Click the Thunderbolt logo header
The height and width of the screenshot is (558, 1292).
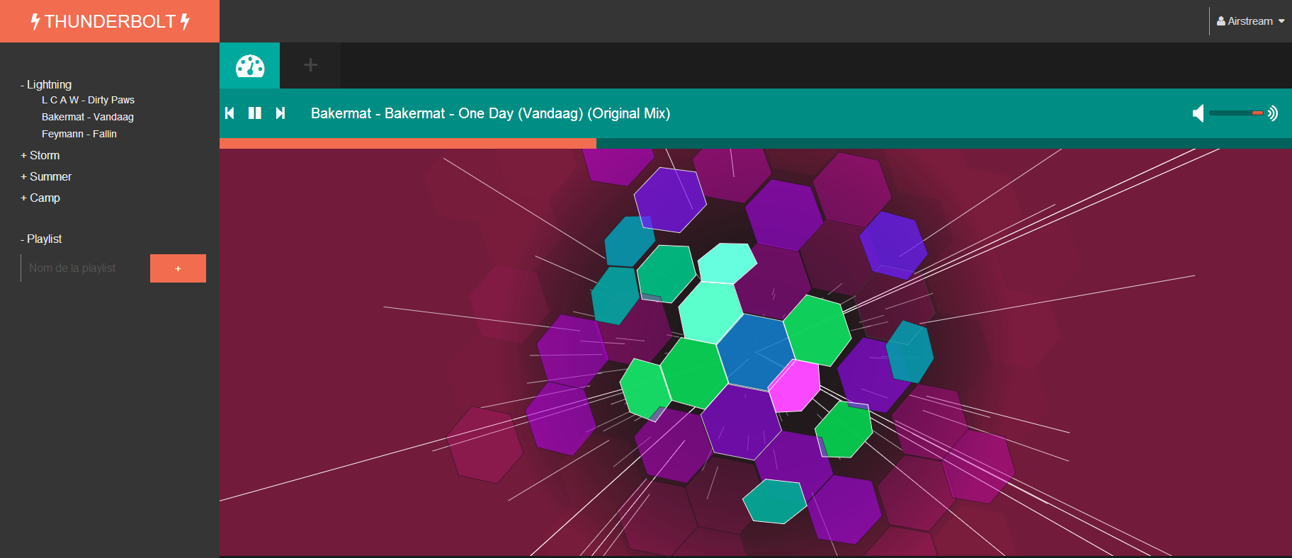110,21
